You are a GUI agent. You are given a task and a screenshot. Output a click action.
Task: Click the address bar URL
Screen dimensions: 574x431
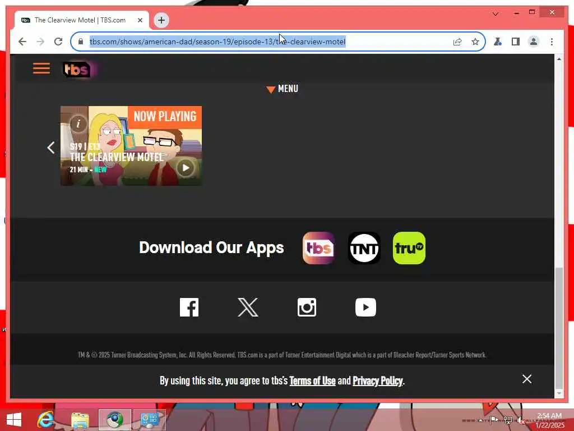217,42
